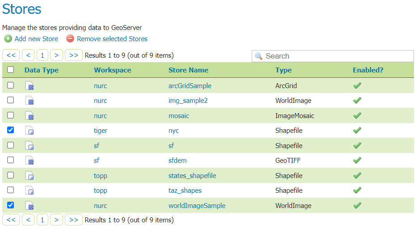Select page 1 in the top pagination
Viewport: 418px width, 229px height.
click(x=42, y=55)
